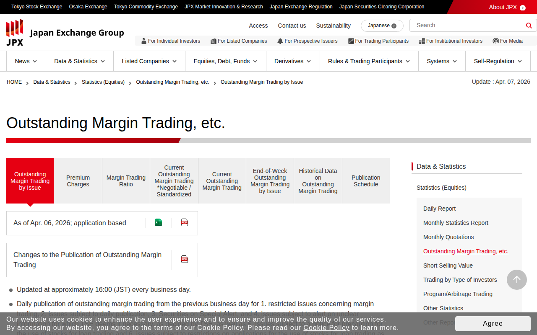
Task: Click the broadcast icon for Media
Action: pos(496,41)
